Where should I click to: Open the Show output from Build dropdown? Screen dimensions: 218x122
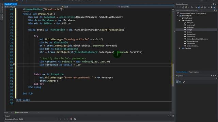coord(38,119)
